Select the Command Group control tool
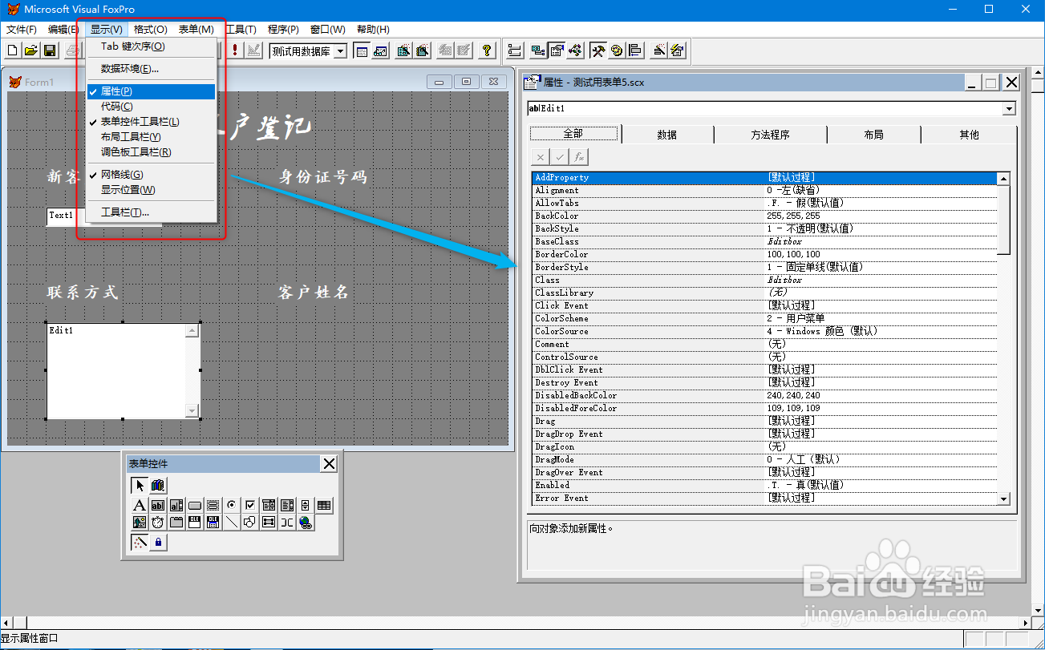Image resolution: width=1045 pixels, height=650 pixels. point(213,505)
